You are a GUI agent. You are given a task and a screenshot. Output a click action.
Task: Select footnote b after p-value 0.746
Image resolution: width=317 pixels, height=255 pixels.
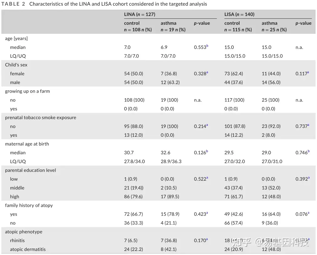coord(309,151)
